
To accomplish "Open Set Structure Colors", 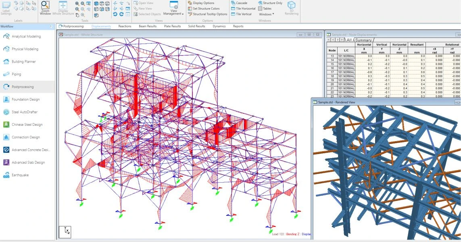I will [x=206, y=8].
